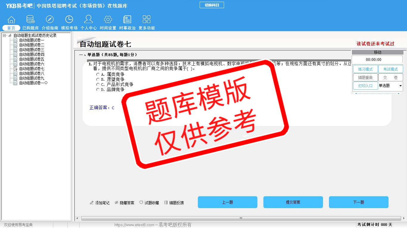Click document icon of 自动组题试卷二

tap(15, 45)
